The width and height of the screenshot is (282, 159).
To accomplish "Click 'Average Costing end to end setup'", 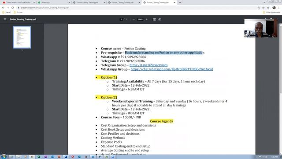I will click(x=125, y=150).
